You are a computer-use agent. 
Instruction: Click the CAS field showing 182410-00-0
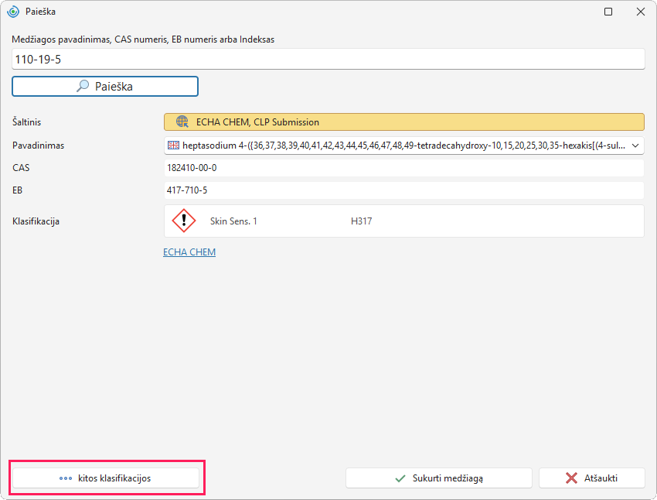click(404, 168)
